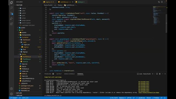176x99 pixels.
Task: Open the Source Control view
Action: (12, 13)
